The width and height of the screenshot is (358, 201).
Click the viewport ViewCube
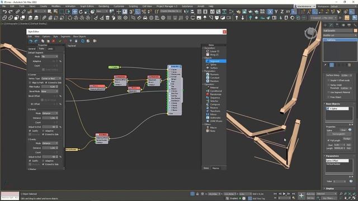click(310, 33)
